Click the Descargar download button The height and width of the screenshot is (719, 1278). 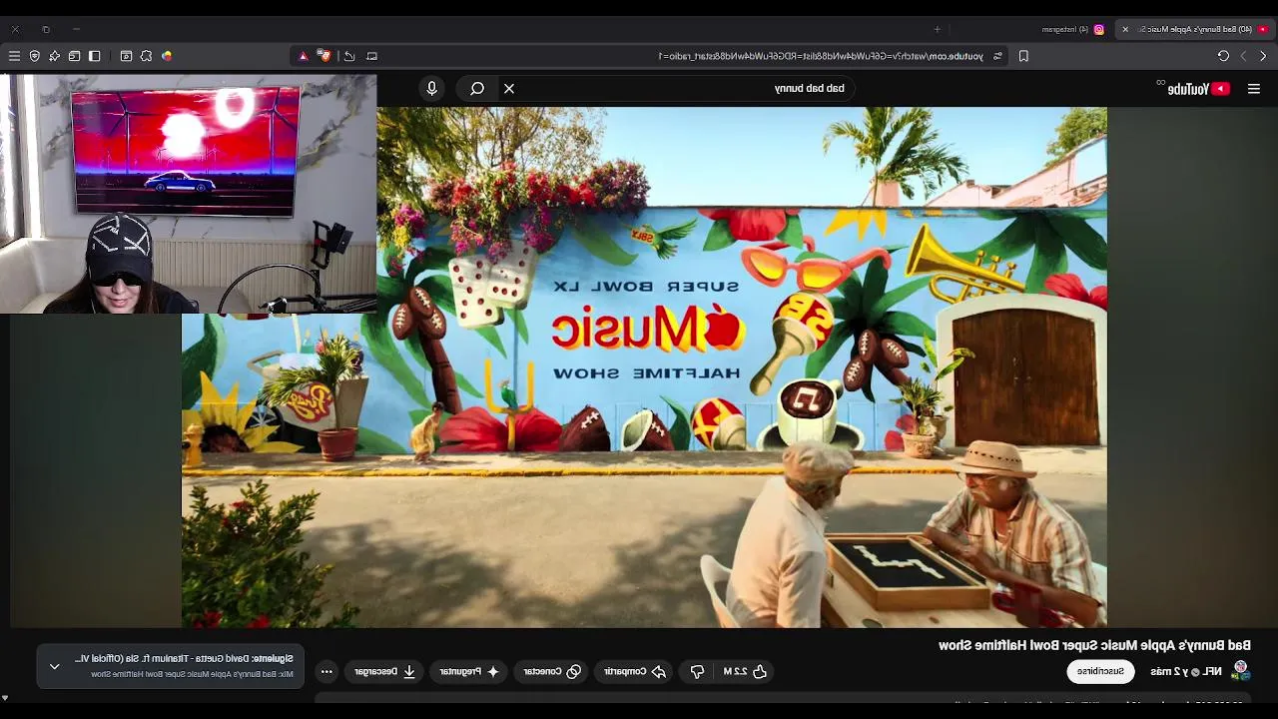point(385,671)
